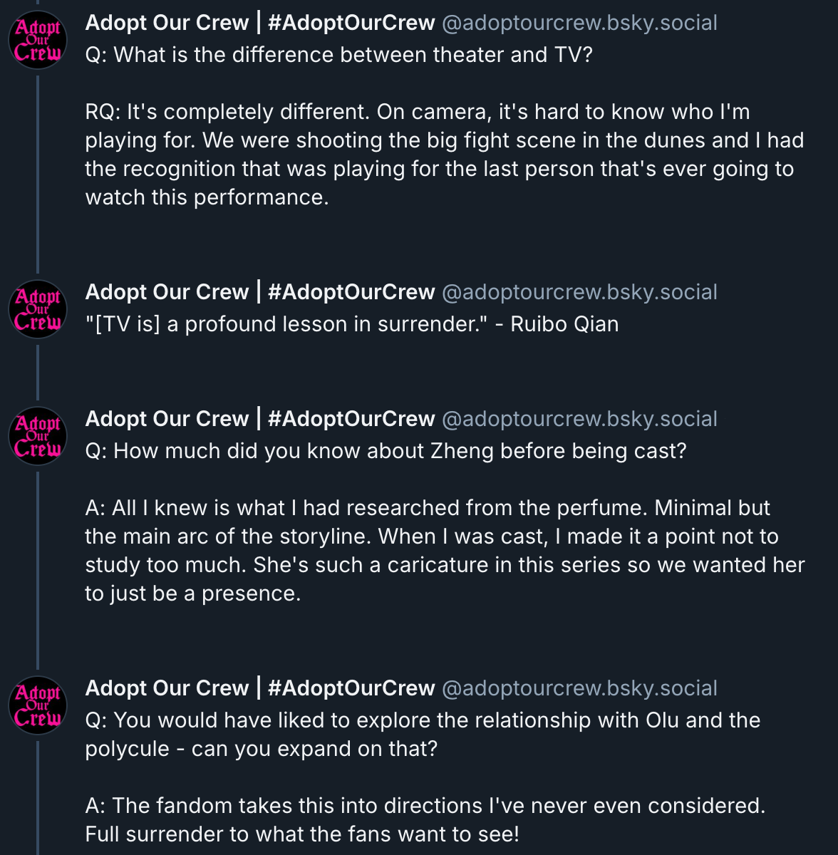Click the Adopt Our Crew avatar on the Ruibo Qian quote post
Viewport: 838px width, 855px height.
click(x=38, y=311)
